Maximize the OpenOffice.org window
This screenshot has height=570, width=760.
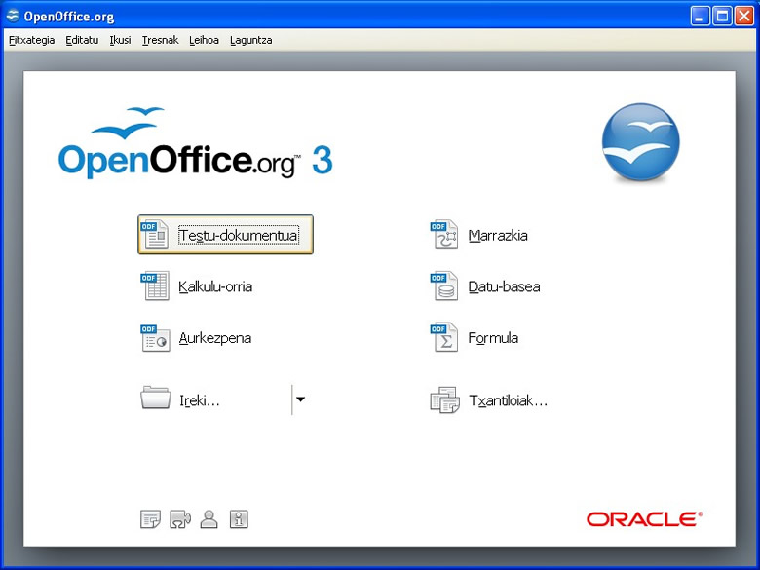point(722,16)
